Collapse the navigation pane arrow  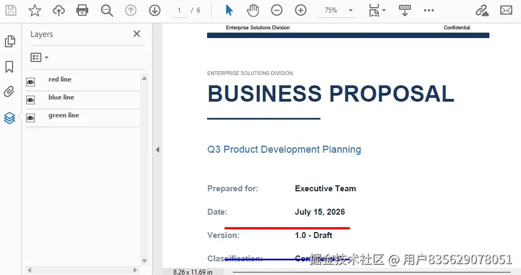tap(157, 150)
